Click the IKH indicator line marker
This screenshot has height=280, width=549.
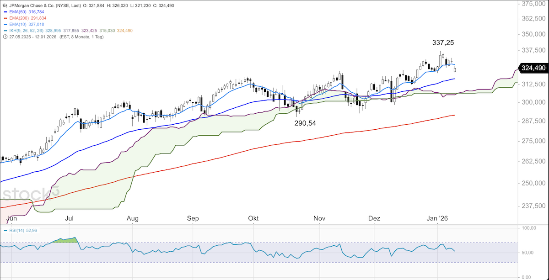tap(5, 31)
